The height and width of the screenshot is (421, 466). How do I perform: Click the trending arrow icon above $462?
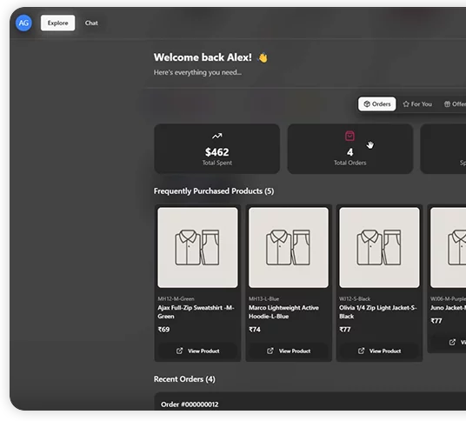(217, 136)
